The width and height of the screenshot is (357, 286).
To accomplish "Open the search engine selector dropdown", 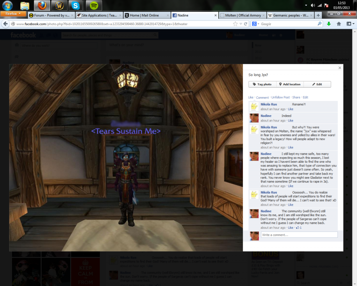I will pos(256,24).
